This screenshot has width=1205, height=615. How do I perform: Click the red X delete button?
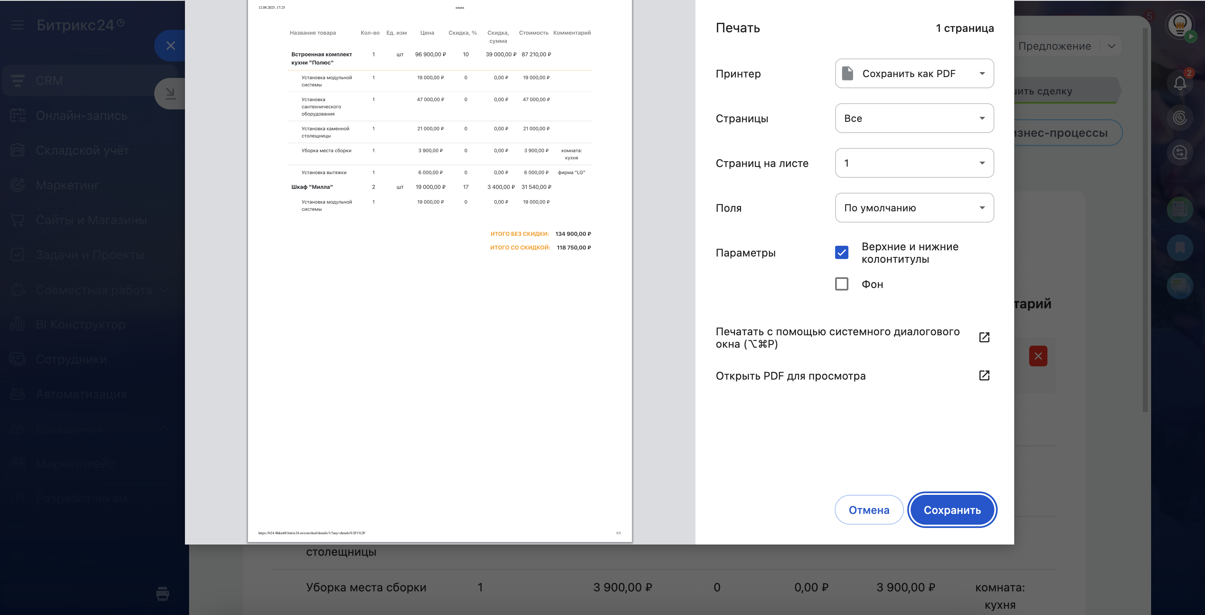tap(1037, 356)
